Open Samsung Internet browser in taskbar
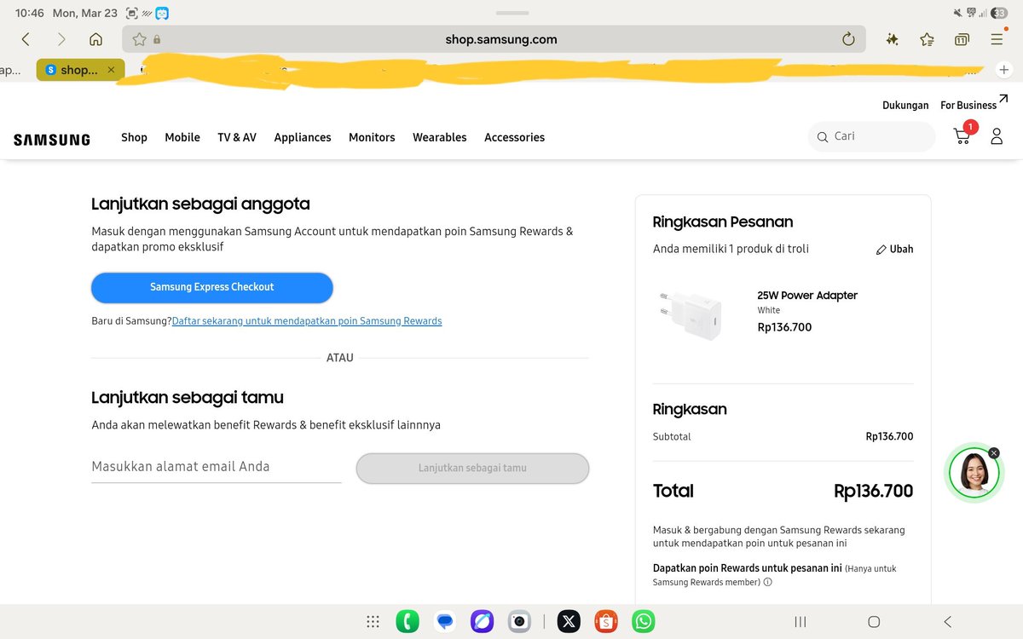1023x639 pixels. [482, 622]
